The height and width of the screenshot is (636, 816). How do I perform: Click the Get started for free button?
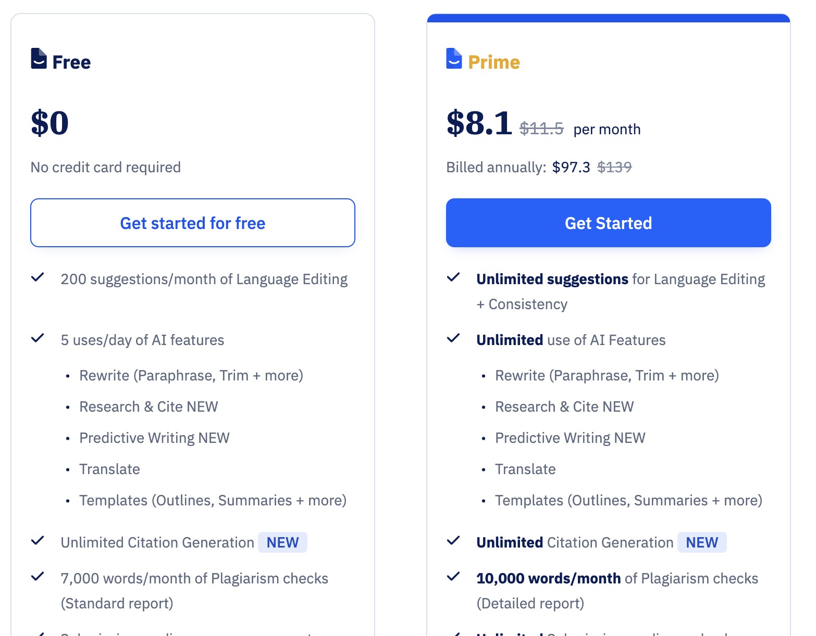(x=193, y=223)
